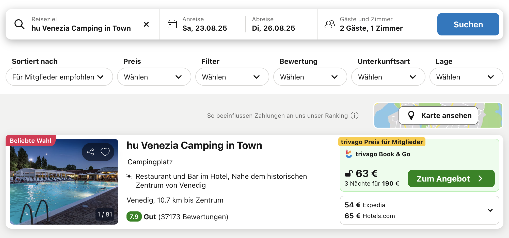Click the chevron arrow inside Zum Angebot
This screenshot has width=509, height=238.
(x=480, y=178)
